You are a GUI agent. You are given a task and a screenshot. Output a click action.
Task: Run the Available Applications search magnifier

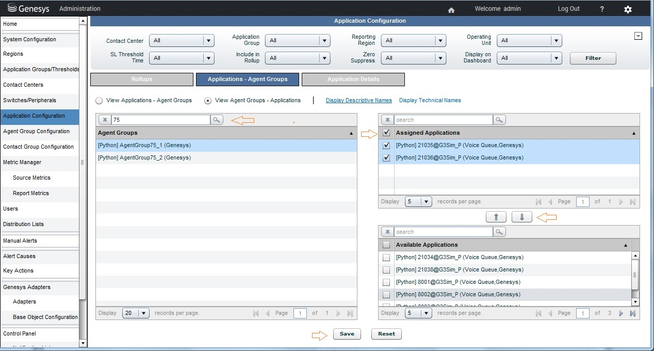pos(499,232)
